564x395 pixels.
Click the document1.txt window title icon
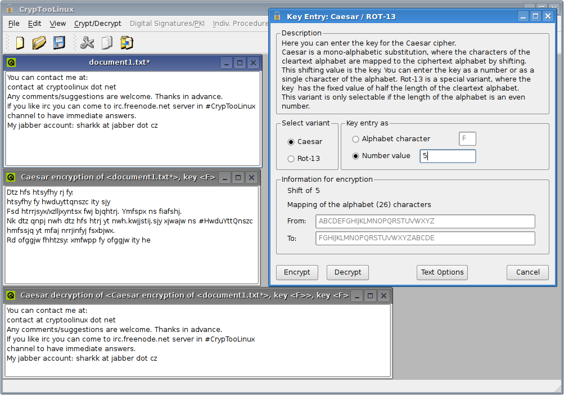tap(11, 62)
